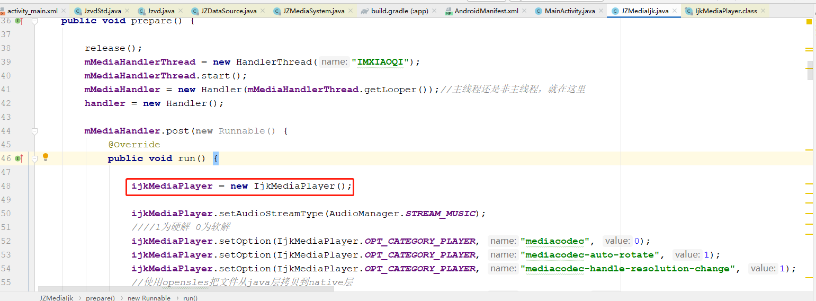
Task: Close the MainActivity.java tab
Action: [x=602, y=11]
